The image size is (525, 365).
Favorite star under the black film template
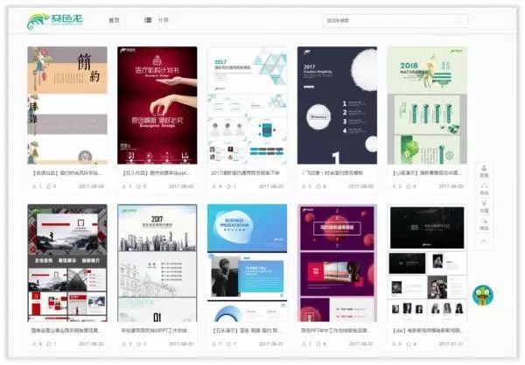tap(408, 344)
